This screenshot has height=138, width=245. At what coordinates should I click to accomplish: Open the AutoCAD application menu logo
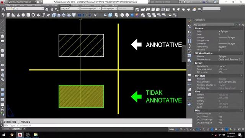2,2
